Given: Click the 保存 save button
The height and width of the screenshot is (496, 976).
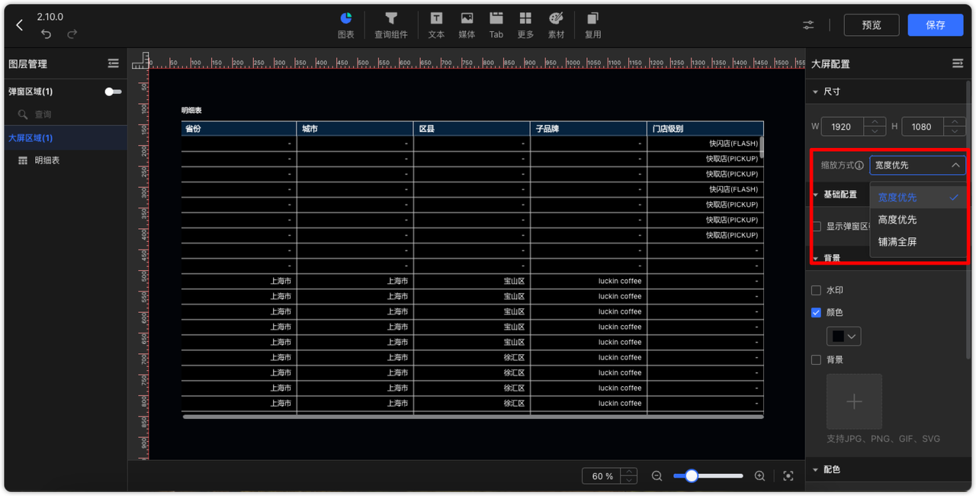Looking at the screenshot, I should pyautogui.click(x=936, y=24).
